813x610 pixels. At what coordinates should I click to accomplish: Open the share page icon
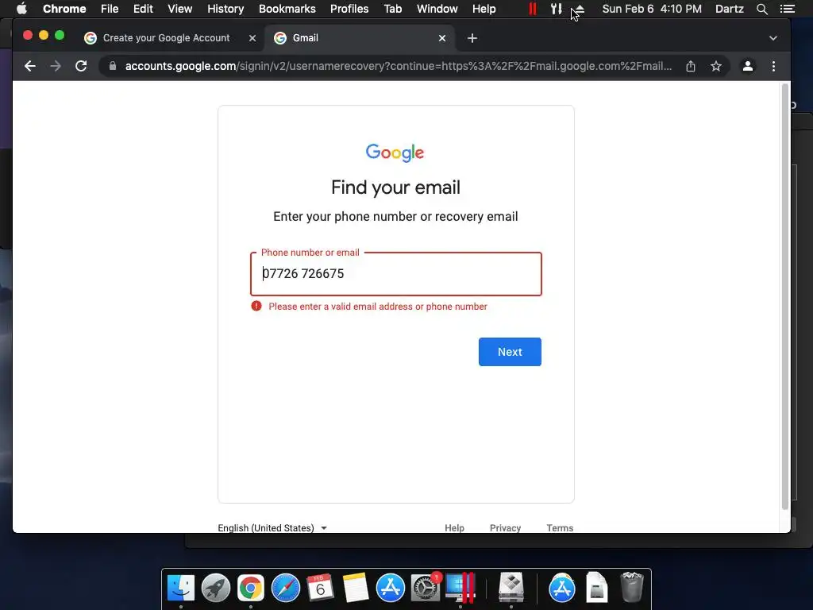(691, 66)
